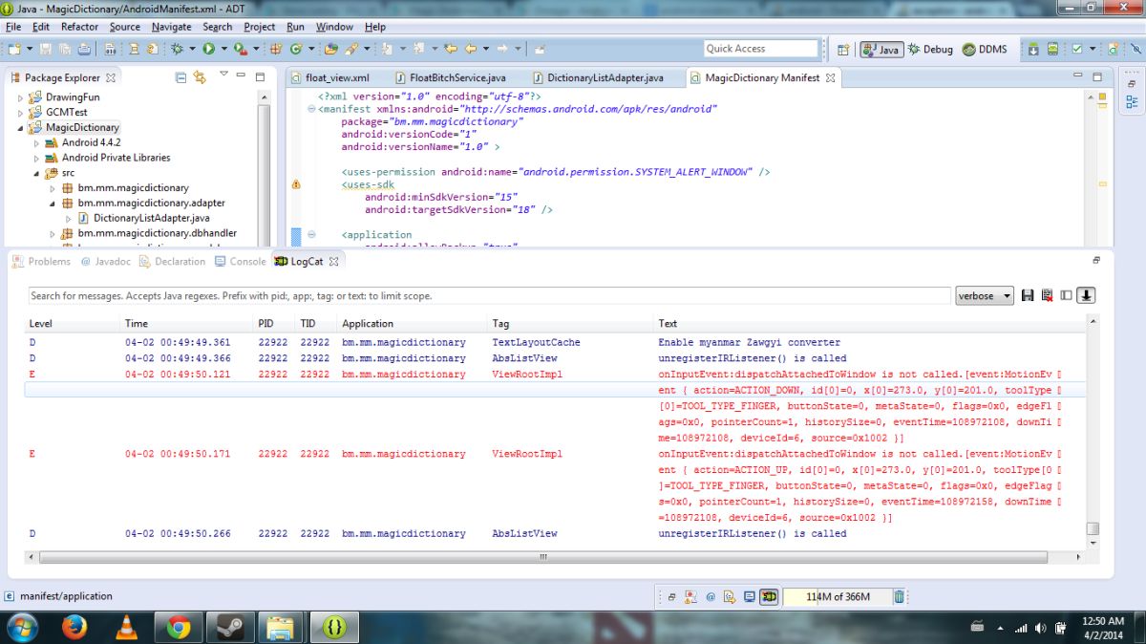Open Package Explorer view menu triangle
This screenshot has width=1146, height=644.
click(x=223, y=75)
